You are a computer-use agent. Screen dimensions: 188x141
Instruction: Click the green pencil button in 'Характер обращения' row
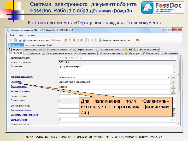[x=173, y=77]
